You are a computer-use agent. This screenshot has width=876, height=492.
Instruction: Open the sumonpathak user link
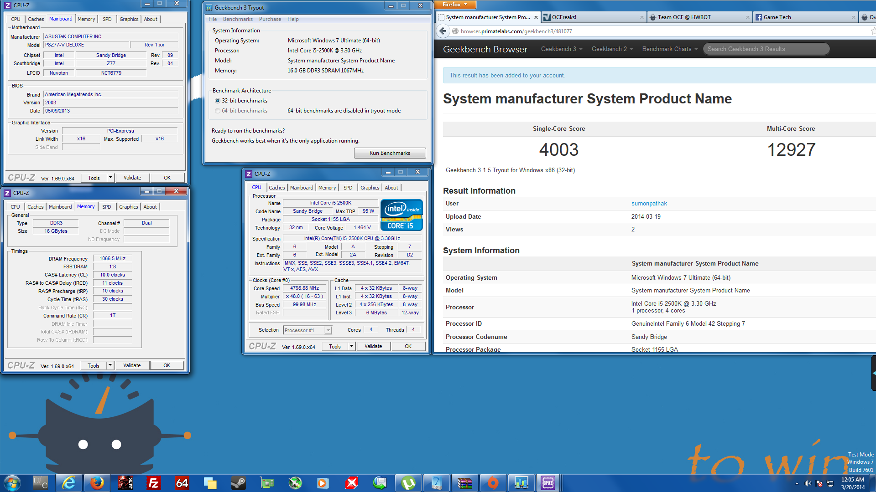[x=649, y=204]
